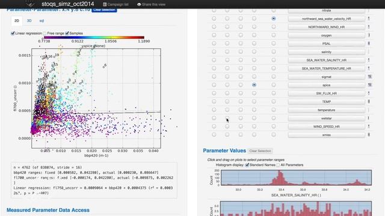
Task: Click the PSAL parameter button
Action: [326, 44]
